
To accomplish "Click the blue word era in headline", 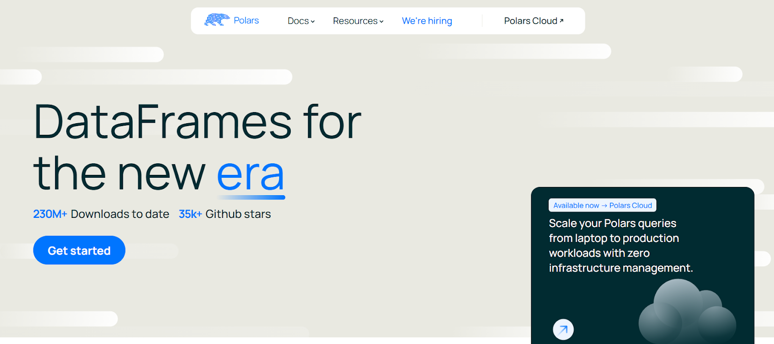I will pyautogui.click(x=250, y=174).
